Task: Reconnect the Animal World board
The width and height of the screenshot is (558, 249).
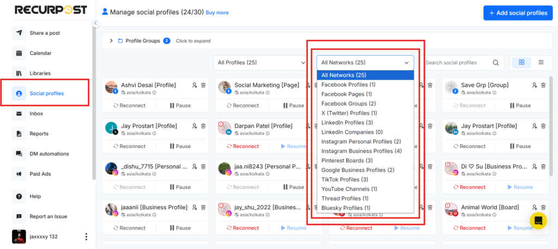Action: pos(469,228)
